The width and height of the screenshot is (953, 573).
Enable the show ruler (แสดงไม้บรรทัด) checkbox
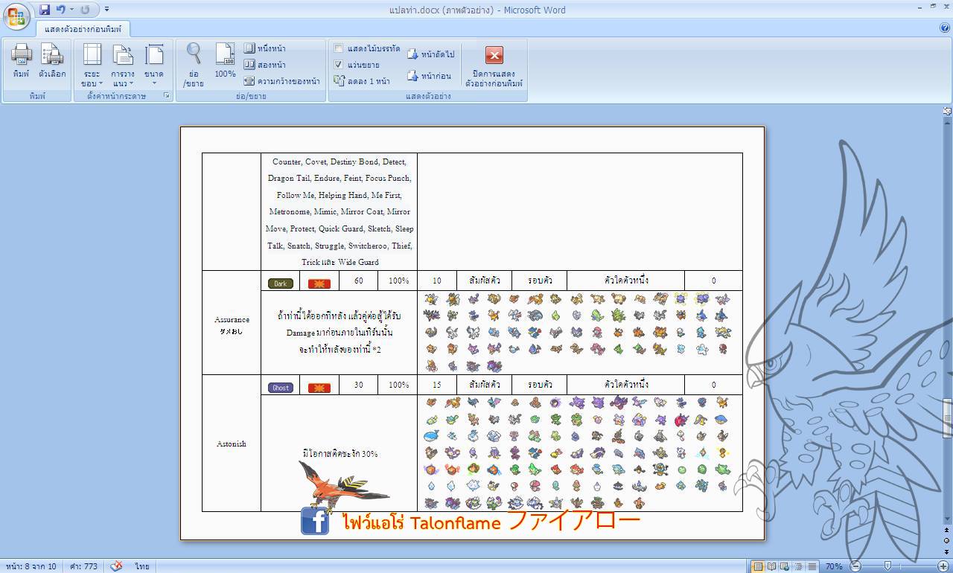(x=339, y=49)
